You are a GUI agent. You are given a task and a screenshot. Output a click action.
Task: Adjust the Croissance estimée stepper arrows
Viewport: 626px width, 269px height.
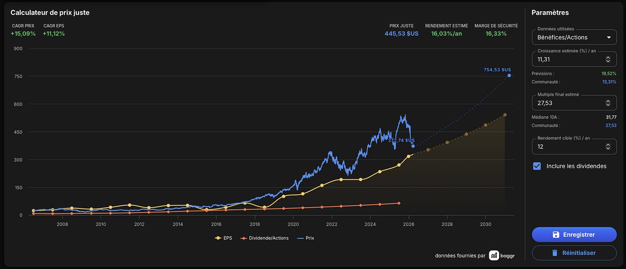tap(608, 59)
